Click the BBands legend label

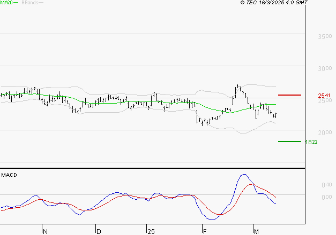pyautogui.click(x=30, y=3)
